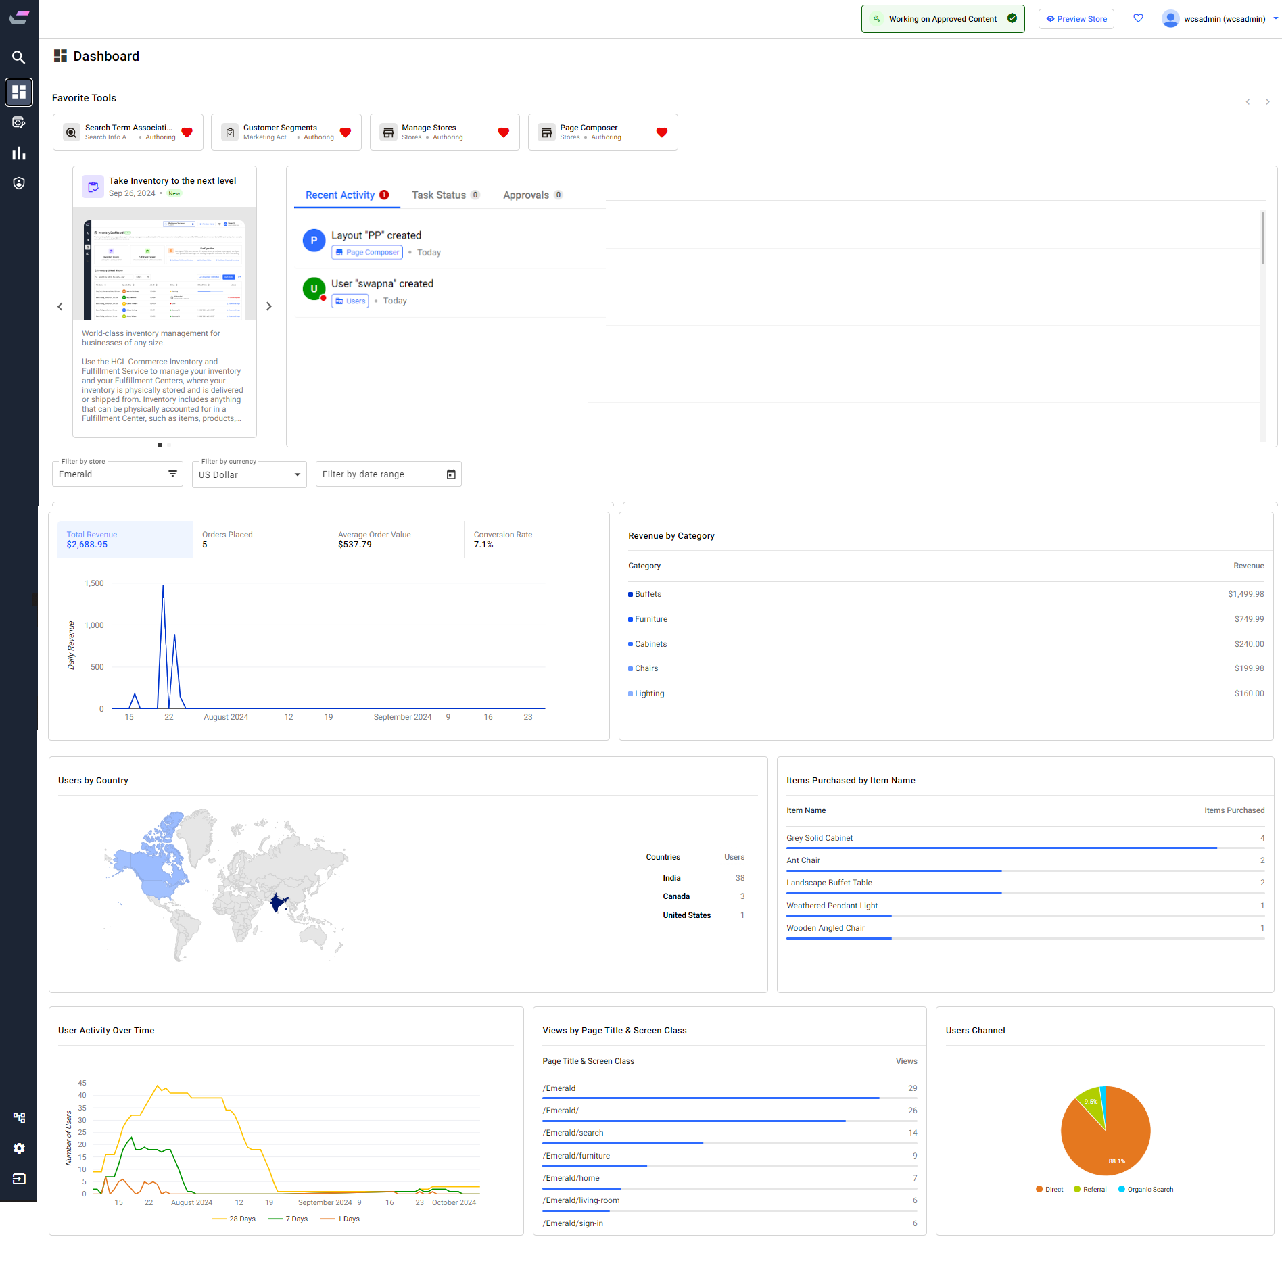Switch to the Approvals tab

[x=533, y=195]
